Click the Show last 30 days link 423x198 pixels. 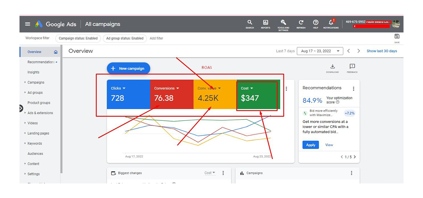pos(382,51)
